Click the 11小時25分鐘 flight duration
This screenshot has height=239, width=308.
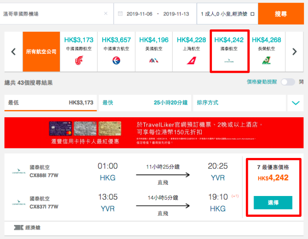(163, 167)
